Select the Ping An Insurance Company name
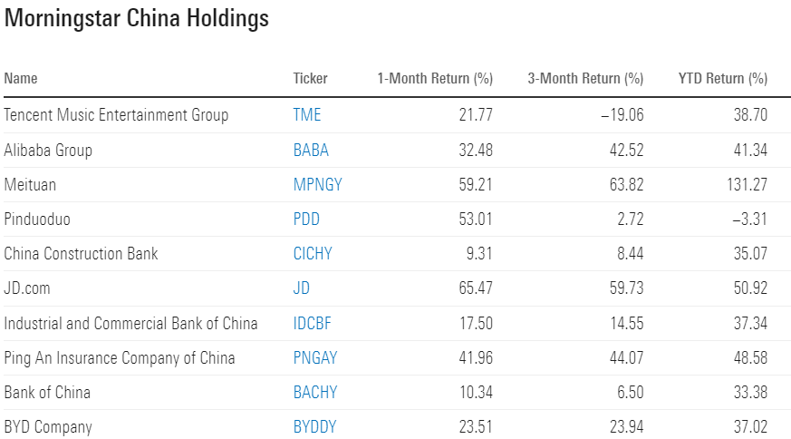 (x=120, y=357)
